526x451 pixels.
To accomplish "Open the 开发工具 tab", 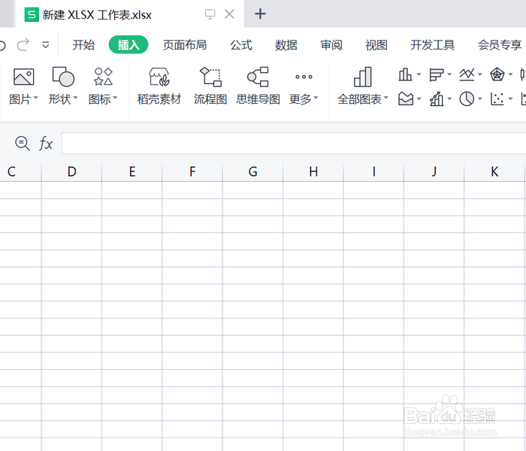I will click(x=432, y=44).
